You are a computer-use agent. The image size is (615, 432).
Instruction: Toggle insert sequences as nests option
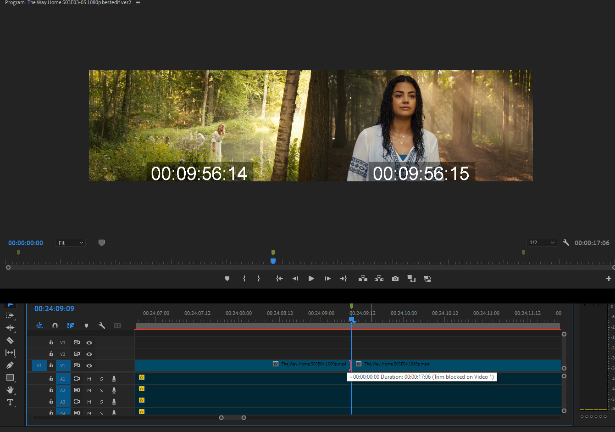click(x=39, y=325)
